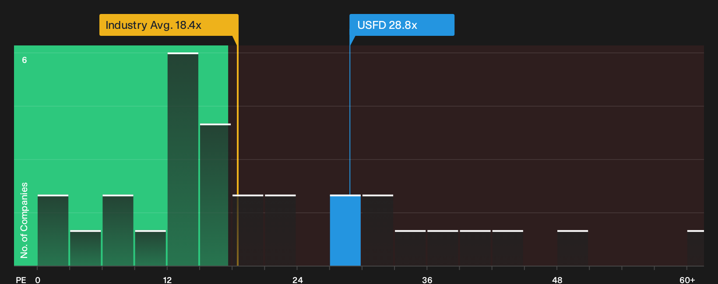Click the axis value 12

167,280
